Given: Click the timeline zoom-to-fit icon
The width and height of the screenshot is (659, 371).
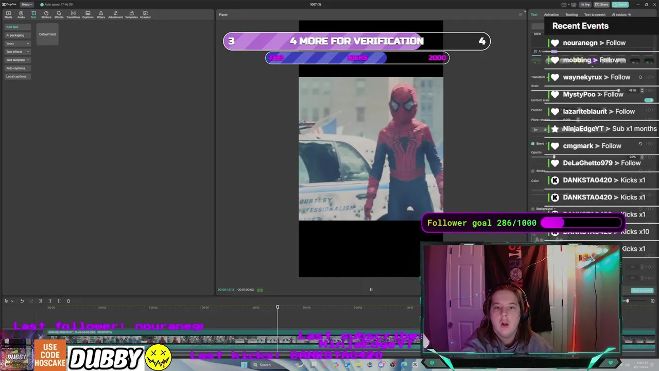Looking at the screenshot, I should click(x=652, y=301).
